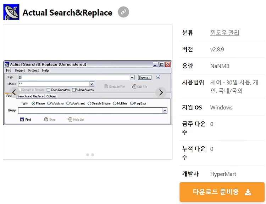Viewport: 266px width, 204px height.
Task: Click the download arrow icon on orange button
Action: [248, 192]
